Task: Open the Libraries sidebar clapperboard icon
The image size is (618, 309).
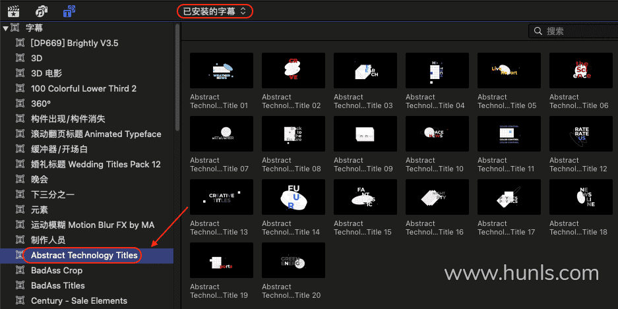Action: [x=13, y=11]
